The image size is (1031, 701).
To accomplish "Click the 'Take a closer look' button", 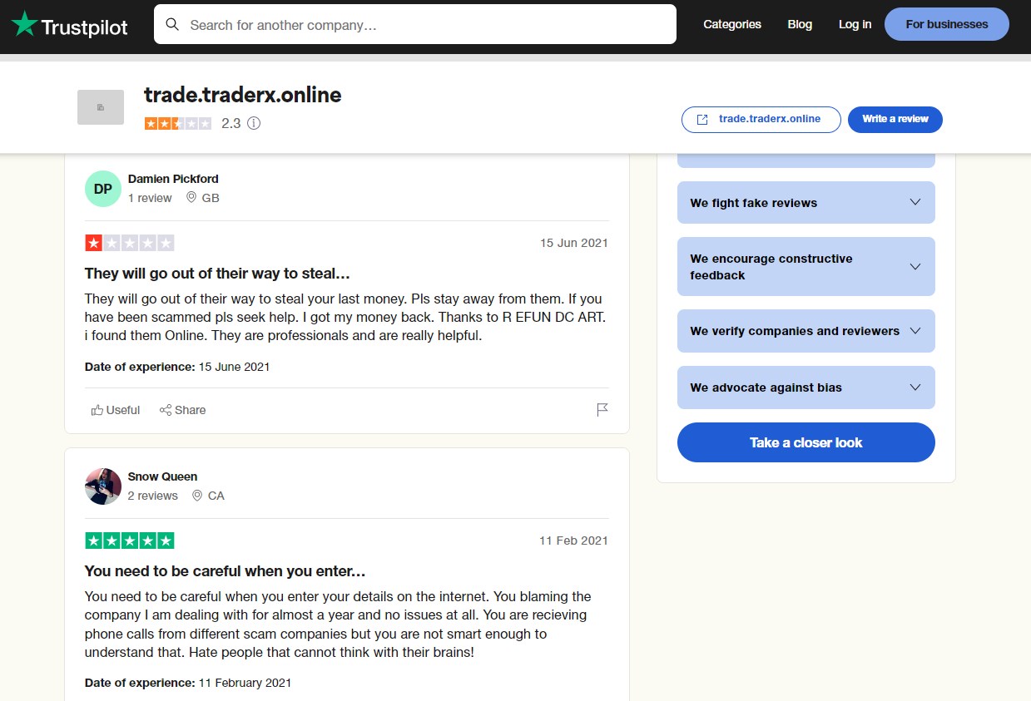I will click(x=805, y=442).
